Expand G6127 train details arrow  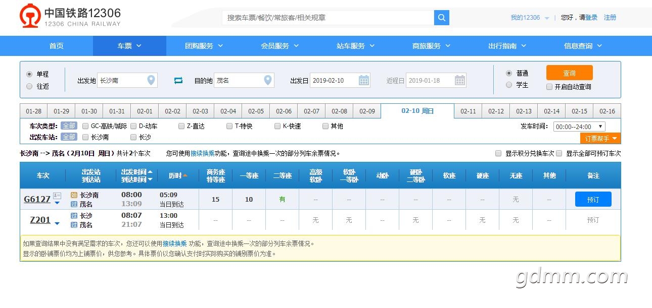[x=57, y=203]
